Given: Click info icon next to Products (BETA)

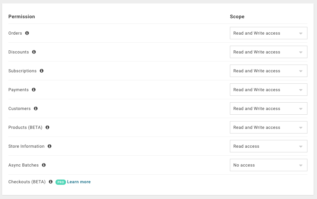Looking at the screenshot, I should [47, 127].
